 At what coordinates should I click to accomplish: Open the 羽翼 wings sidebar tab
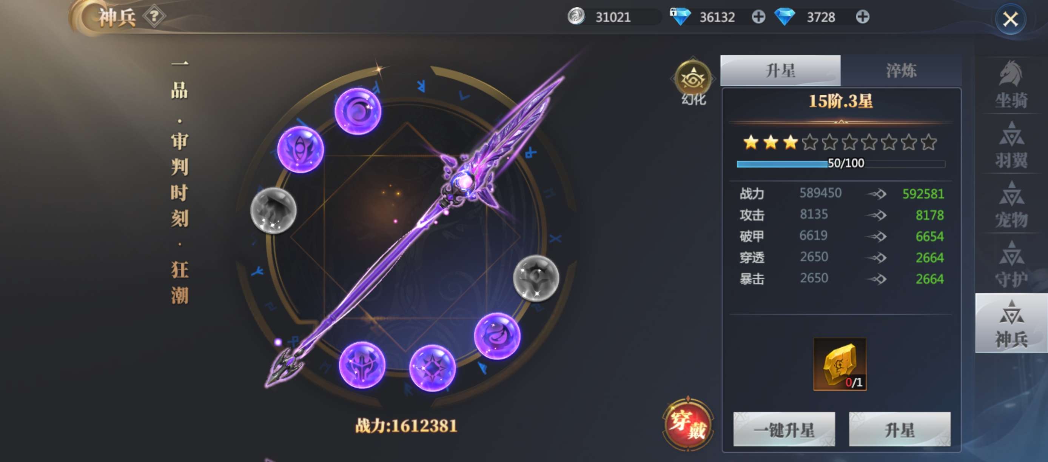(1011, 145)
